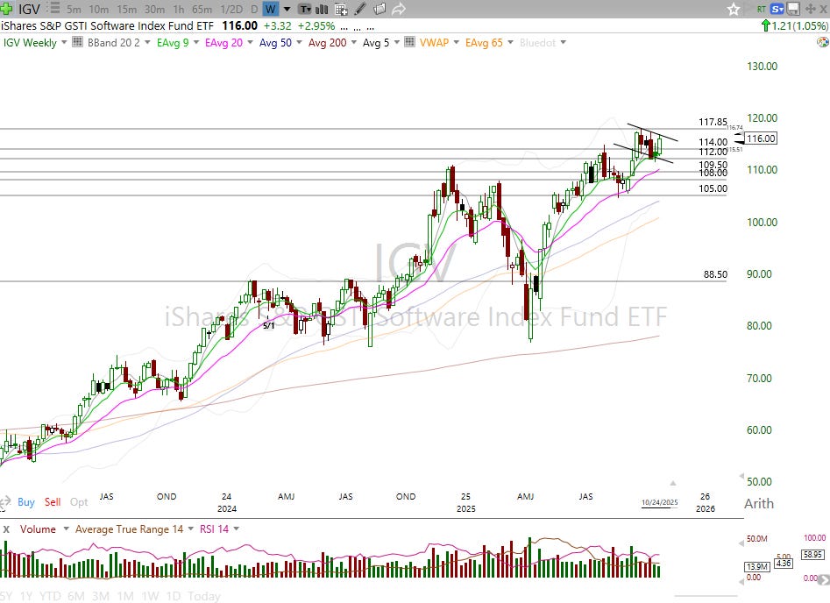Click the bar chart style icon
The height and width of the screenshot is (603, 830).
click(322, 9)
